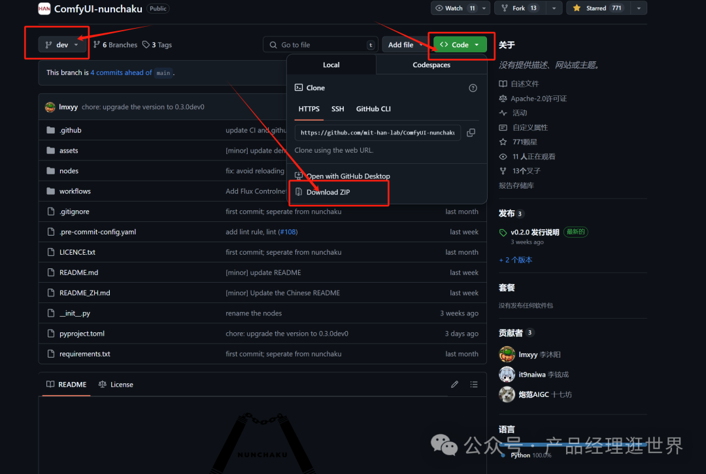The image size is (706, 474).
Task: Click the edit README pencil icon
Action: pos(455,384)
